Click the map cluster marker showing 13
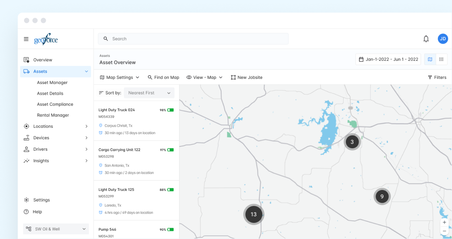The width and height of the screenshot is (452, 239). click(254, 215)
